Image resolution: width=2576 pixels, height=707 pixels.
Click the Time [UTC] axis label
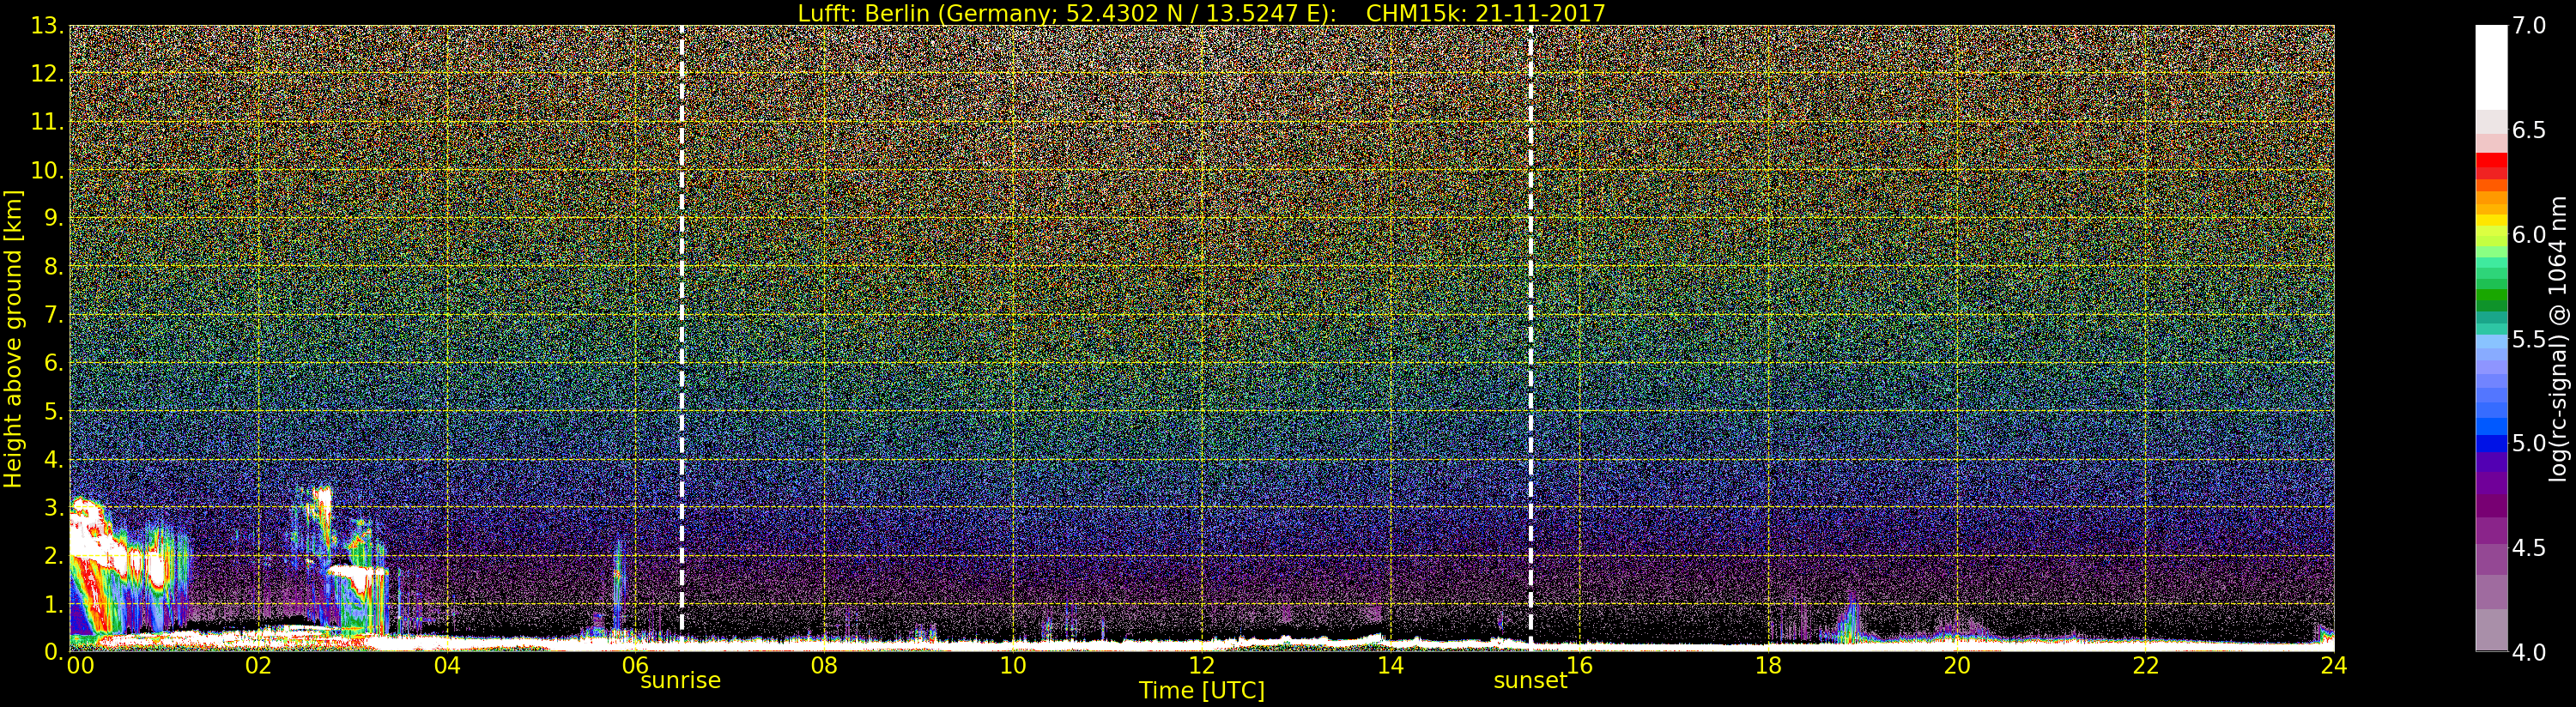click(x=1202, y=690)
